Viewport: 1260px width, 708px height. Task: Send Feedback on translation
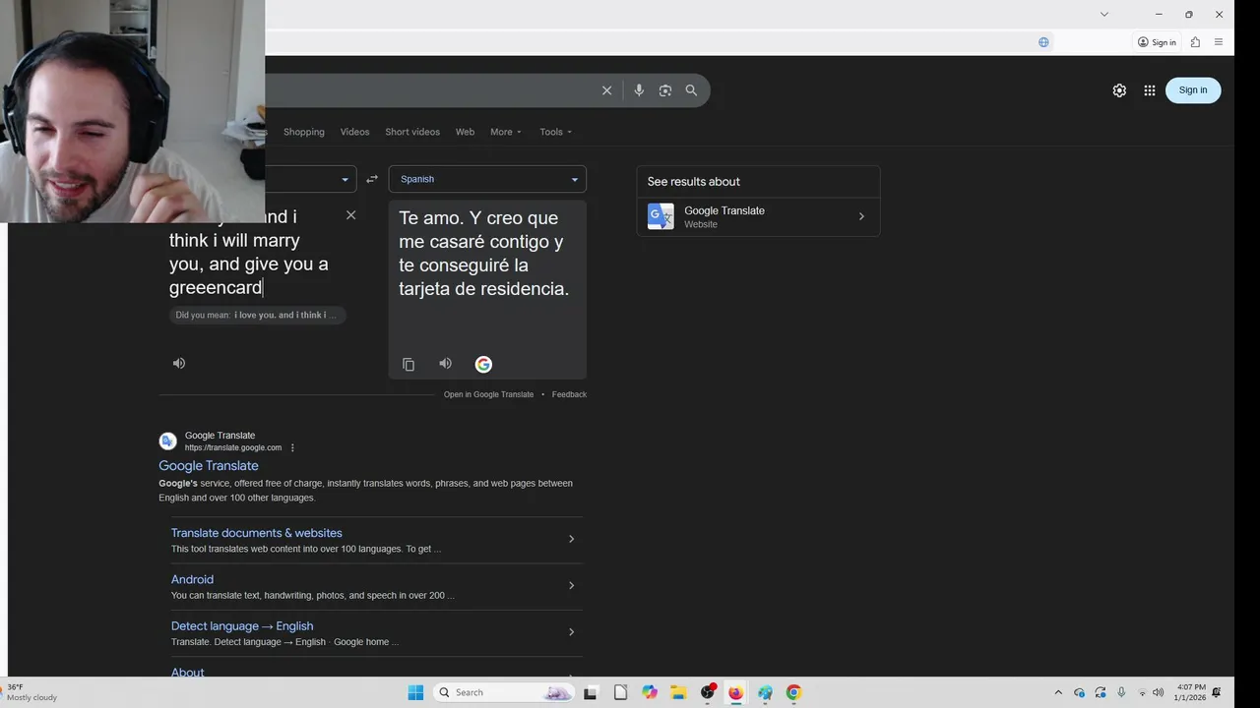569,394
